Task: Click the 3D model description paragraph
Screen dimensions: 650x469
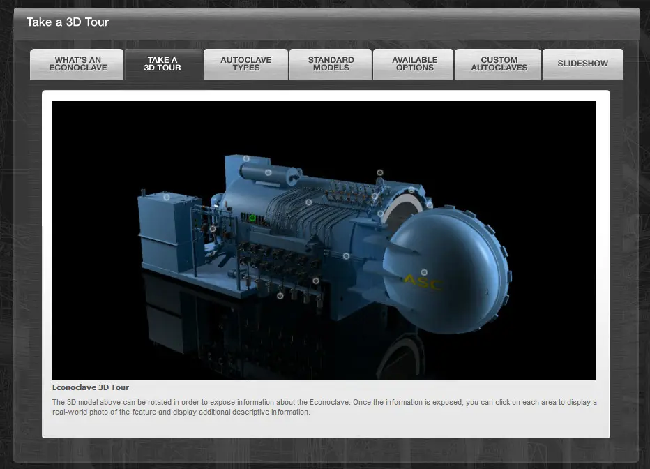Action: click(x=324, y=407)
